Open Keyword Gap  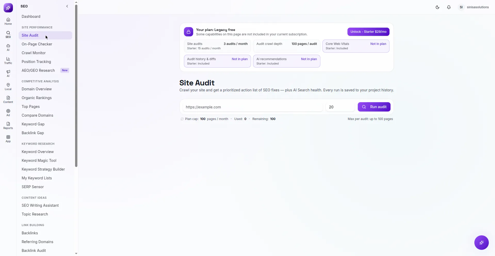tap(45, 124)
